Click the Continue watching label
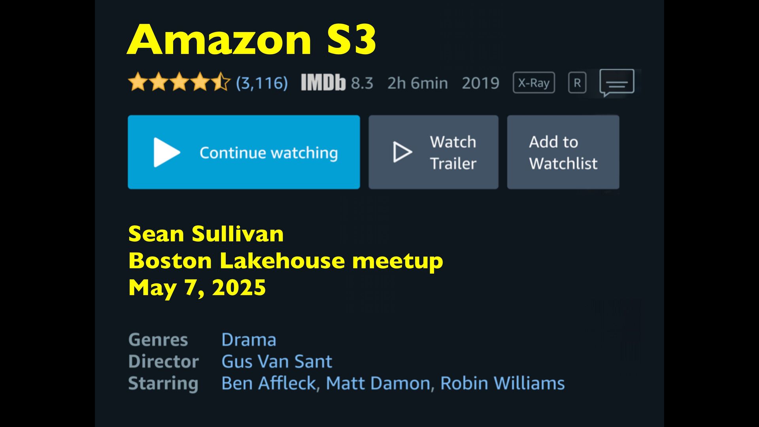759x427 pixels. (268, 153)
